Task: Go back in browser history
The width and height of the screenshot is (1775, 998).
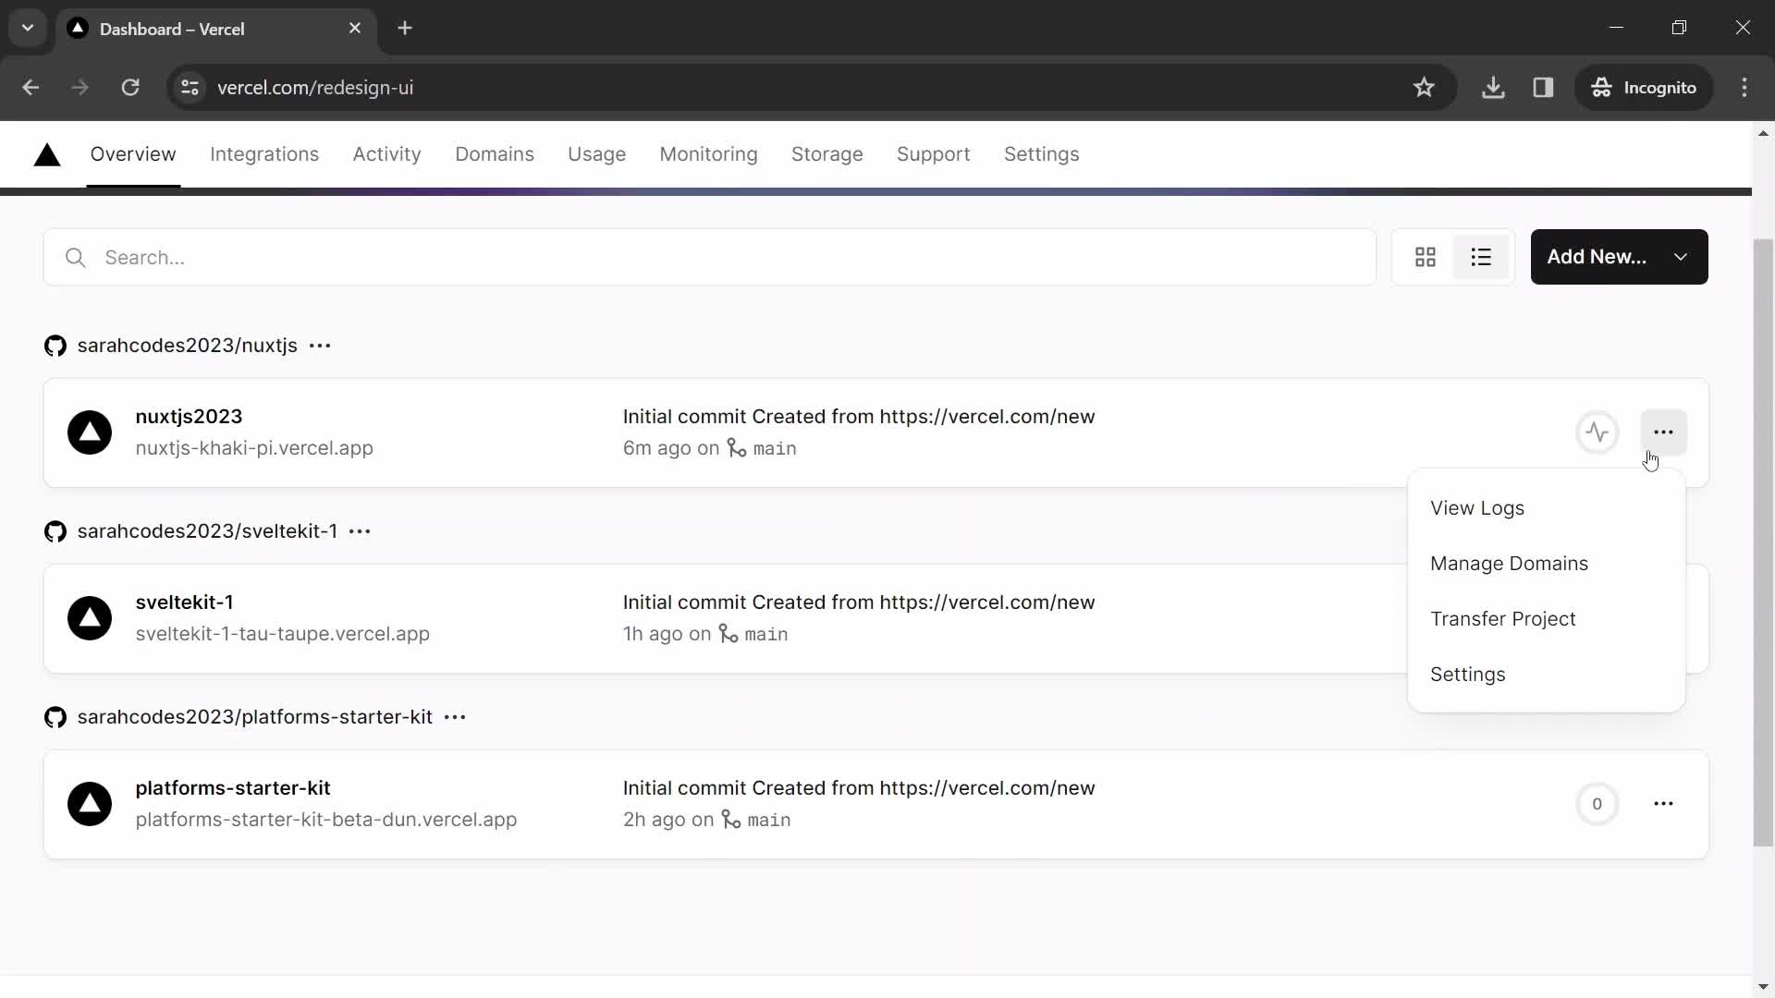Action: click(x=31, y=88)
